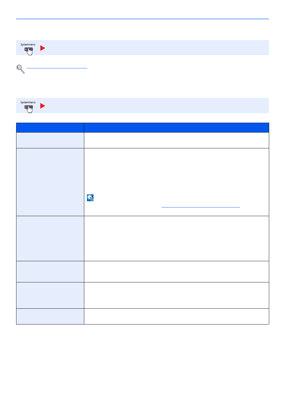Click the fourth table row's left cell
Screen dimensions: 285x403
pos(50,272)
